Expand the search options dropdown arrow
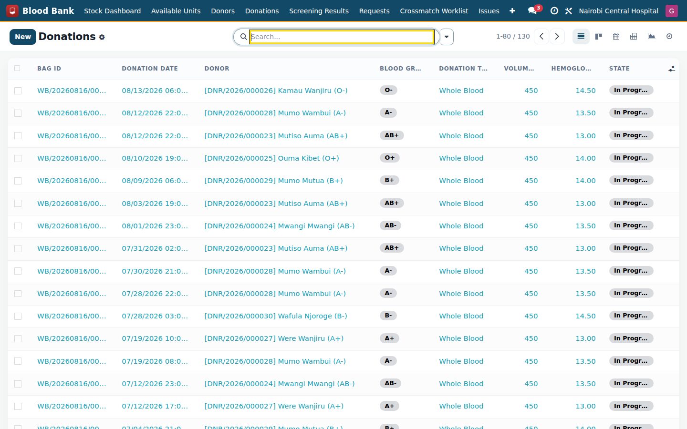Viewport: 687px width, 429px height. pyautogui.click(x=447, y=37)
